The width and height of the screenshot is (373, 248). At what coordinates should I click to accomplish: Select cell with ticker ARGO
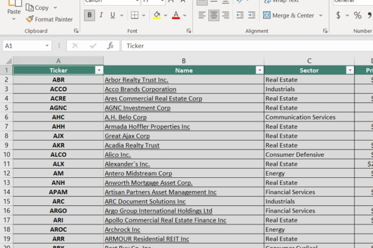58,211
